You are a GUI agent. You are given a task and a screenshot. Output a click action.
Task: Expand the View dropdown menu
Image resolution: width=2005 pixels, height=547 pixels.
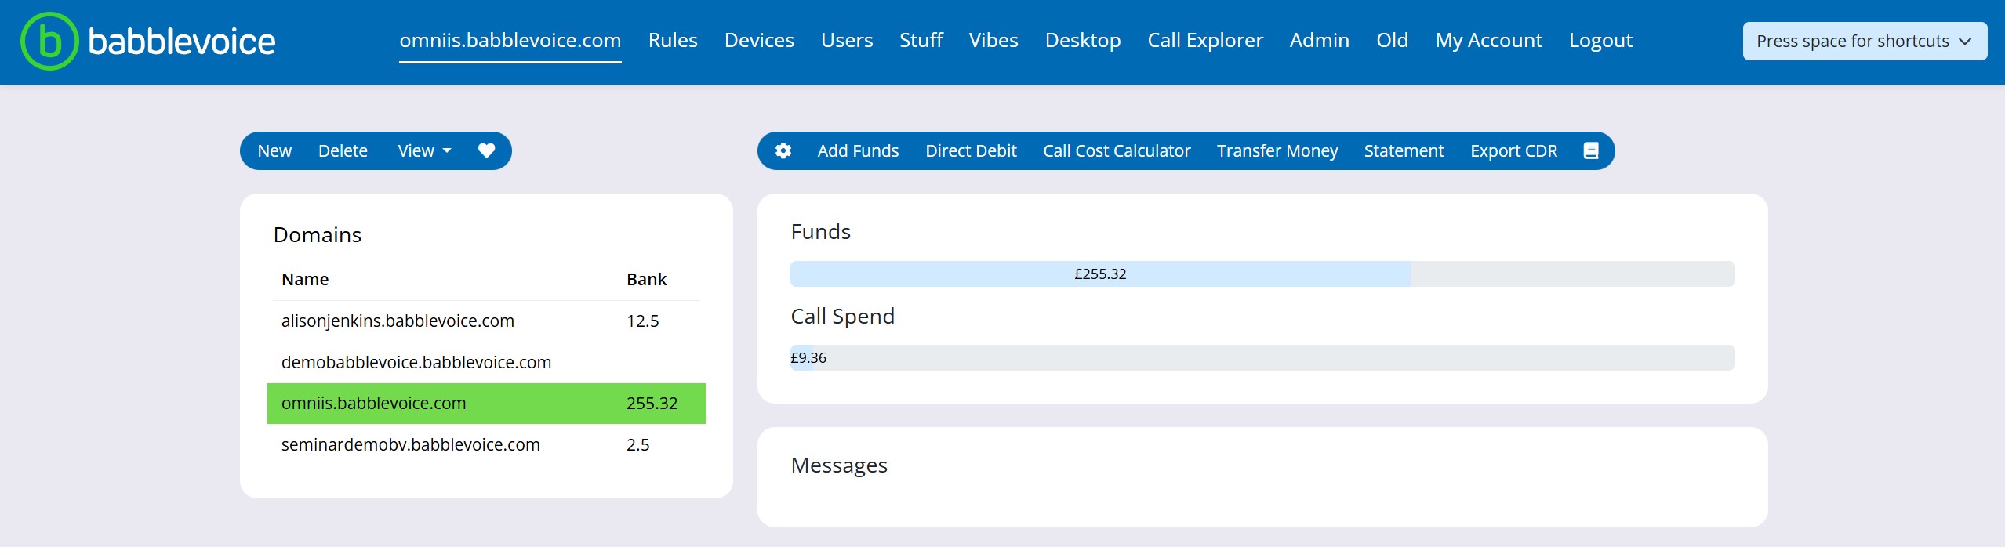tap(424, 150)
